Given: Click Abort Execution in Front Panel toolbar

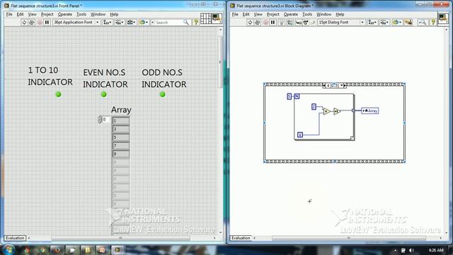Looking at the screenshot, I should coord(40,22).
